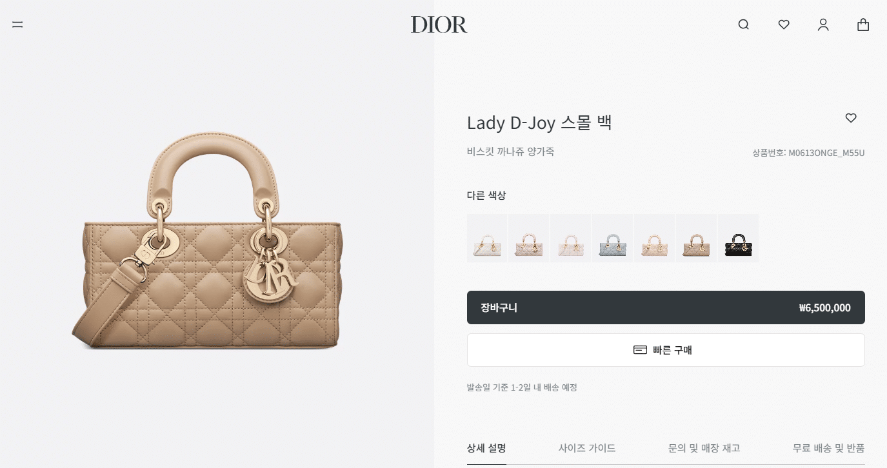Click the search magnifier icon
This screenshot has height=468, width=887.
tap(744, 24)
